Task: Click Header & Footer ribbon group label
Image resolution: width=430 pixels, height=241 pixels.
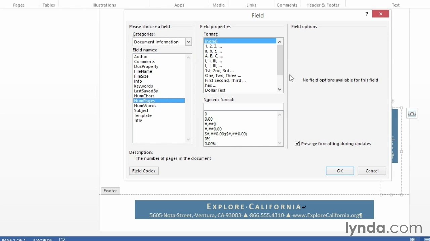Action: pos(323,5)
